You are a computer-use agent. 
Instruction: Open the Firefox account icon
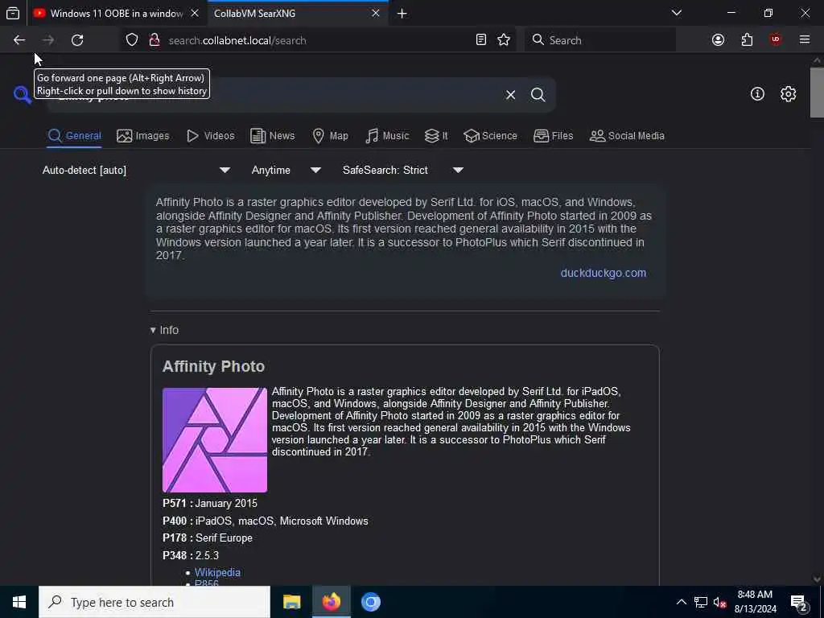coord(718,40)
